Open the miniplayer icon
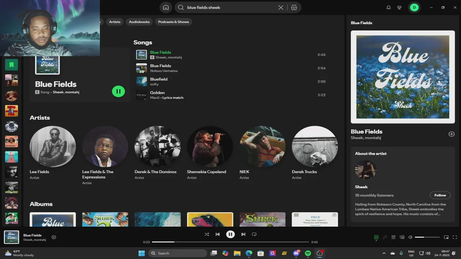 pos(446,237)
